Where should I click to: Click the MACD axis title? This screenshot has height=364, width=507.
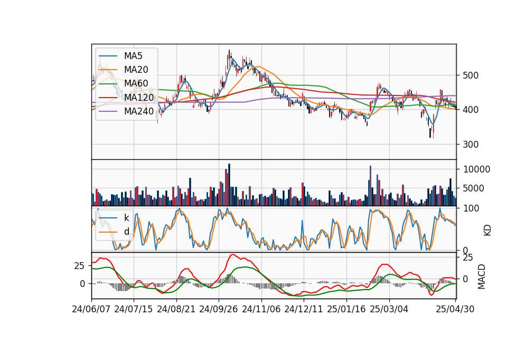[482, 276]
